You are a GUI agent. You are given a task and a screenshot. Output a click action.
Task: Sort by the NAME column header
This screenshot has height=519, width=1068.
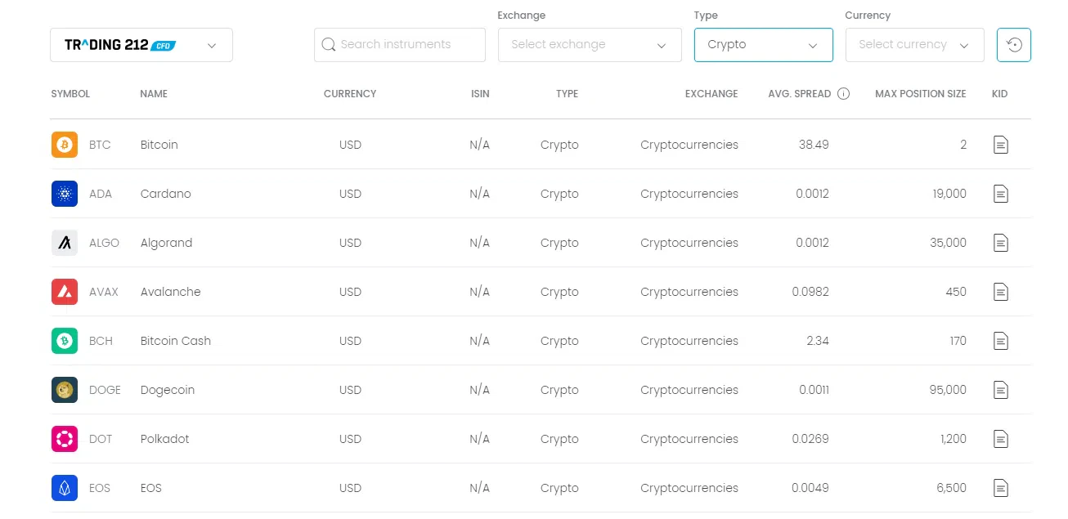pyautogui.click(x=154, y=94)
